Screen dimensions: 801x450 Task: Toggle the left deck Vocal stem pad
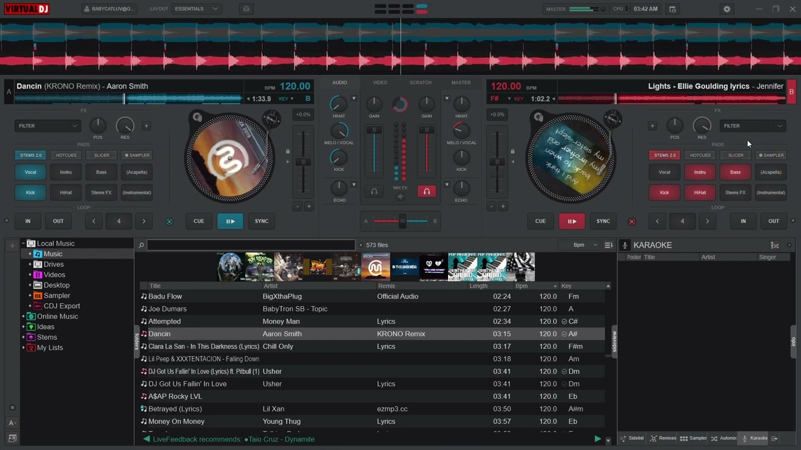pos(30,172)
